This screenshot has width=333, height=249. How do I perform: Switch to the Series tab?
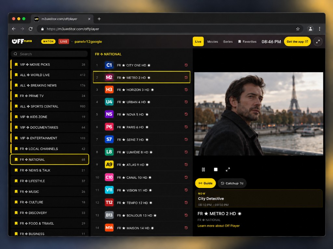pyautogui.click(x=228, y=41)
